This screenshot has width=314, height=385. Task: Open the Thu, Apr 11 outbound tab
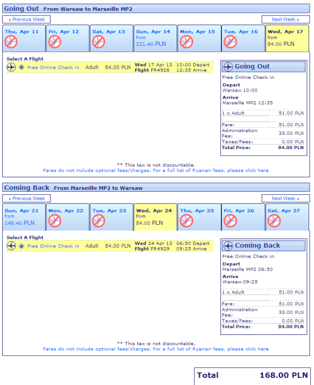tap(24, 38)
